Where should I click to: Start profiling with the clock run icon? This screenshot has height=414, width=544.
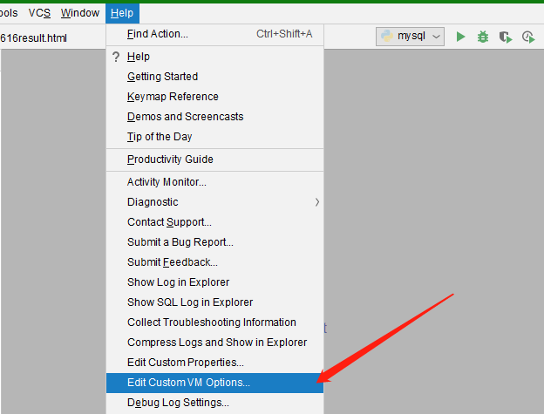528,37
